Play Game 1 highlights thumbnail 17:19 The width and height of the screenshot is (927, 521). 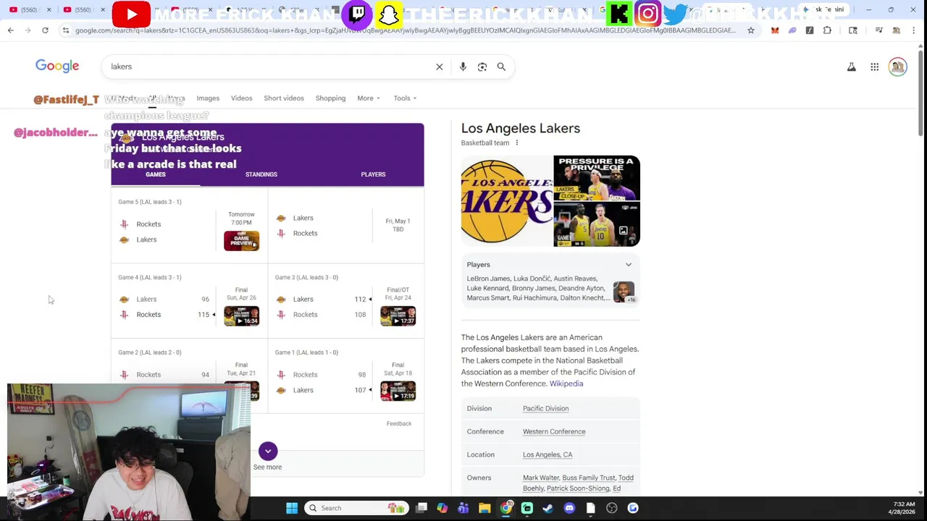[398, 391]
